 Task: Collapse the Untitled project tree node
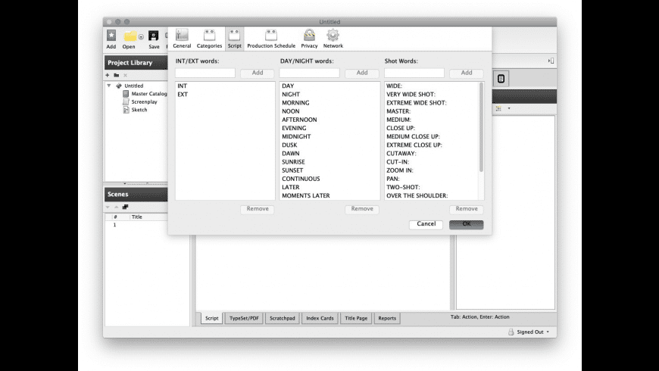pos(109,86)
